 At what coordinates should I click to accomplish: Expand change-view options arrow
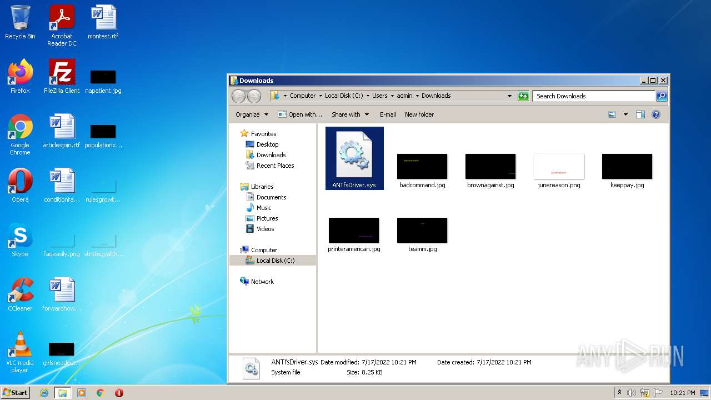625,114
